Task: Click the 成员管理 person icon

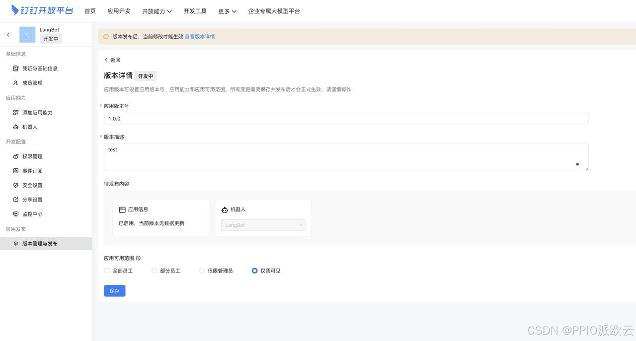Action: click(x=16, y=83)
